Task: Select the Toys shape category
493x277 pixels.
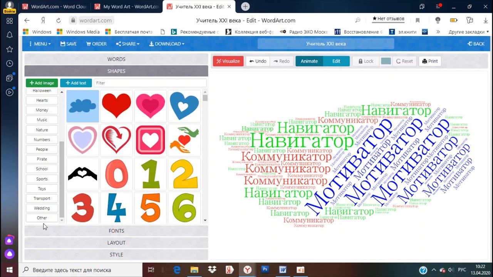Action: 42,189
